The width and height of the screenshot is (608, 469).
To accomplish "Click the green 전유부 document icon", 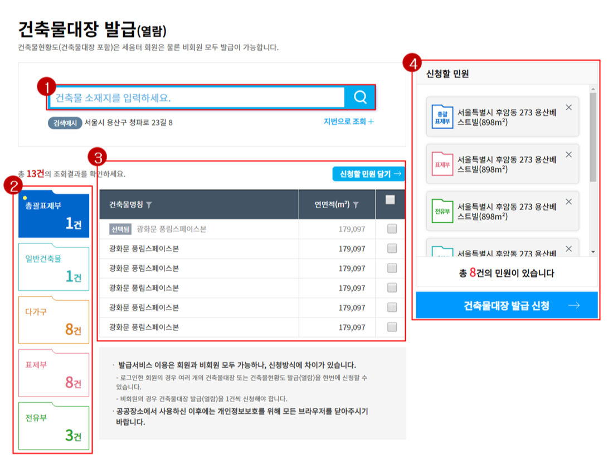I will tap(442, 211).
